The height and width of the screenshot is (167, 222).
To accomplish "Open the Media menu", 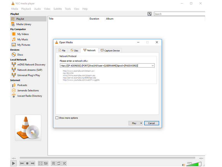I will coord(15,9).
